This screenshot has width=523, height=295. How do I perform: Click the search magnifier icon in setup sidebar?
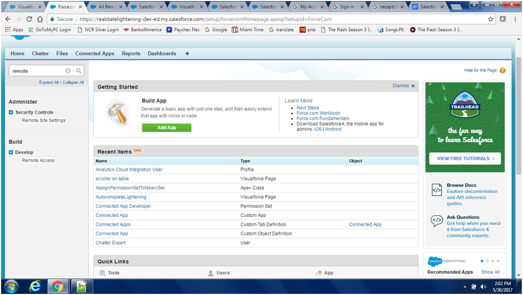(79, 71)
